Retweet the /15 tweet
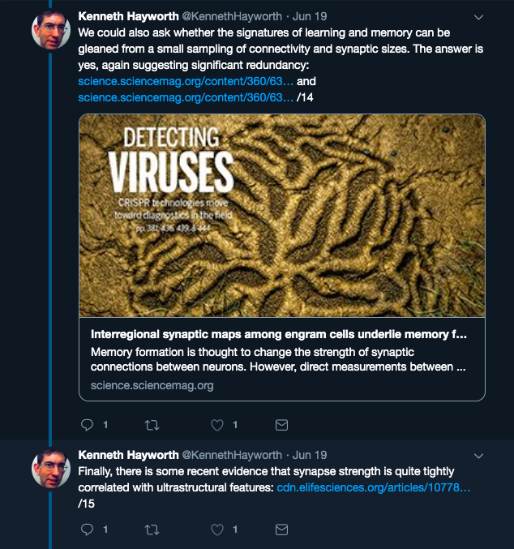 152,530
